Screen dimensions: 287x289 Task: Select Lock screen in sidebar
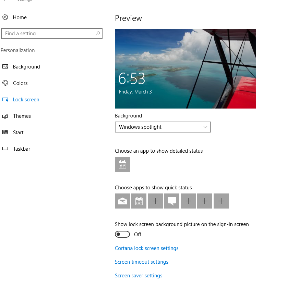(x=26, y=100)
